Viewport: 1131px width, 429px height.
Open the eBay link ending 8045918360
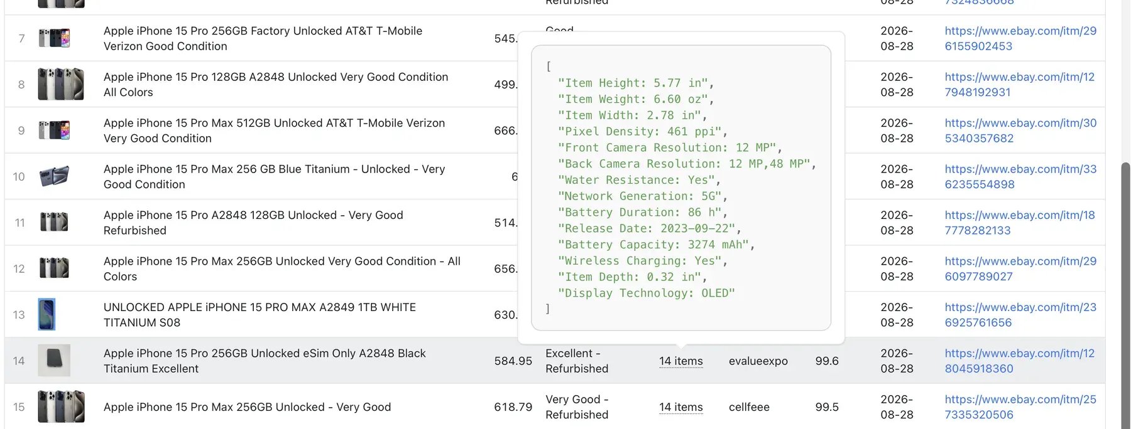click(1020, 361)
